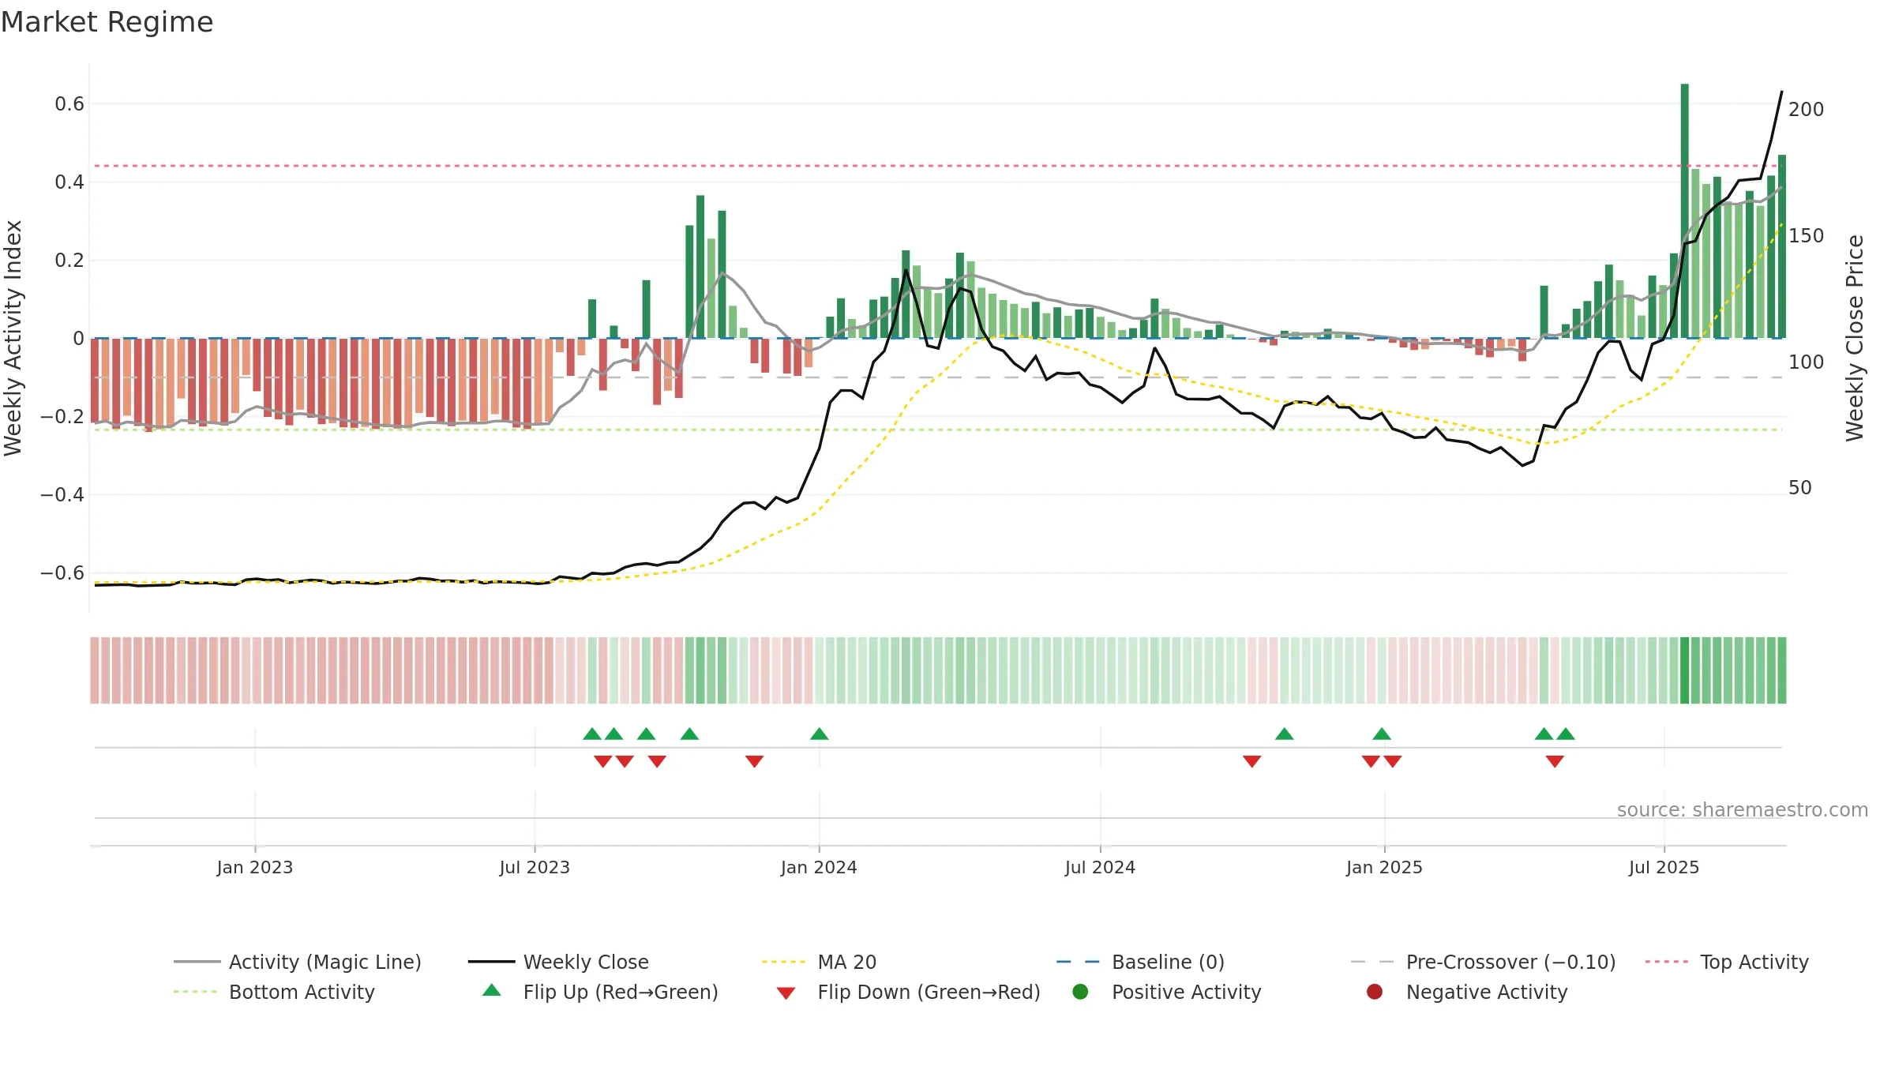The width and height of the screenshot is (1895, 1066).
Task: Click the −0.4 left axis tick label
Action: pos(62,495)
